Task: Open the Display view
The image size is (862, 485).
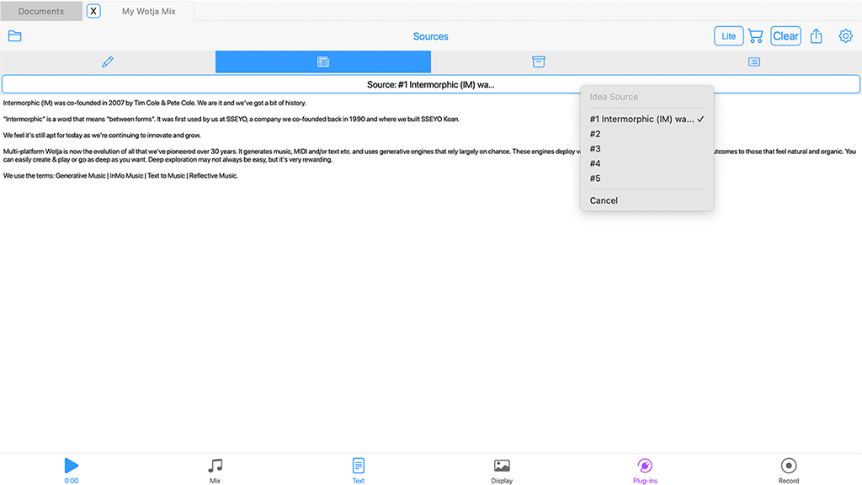Action: 502,470
